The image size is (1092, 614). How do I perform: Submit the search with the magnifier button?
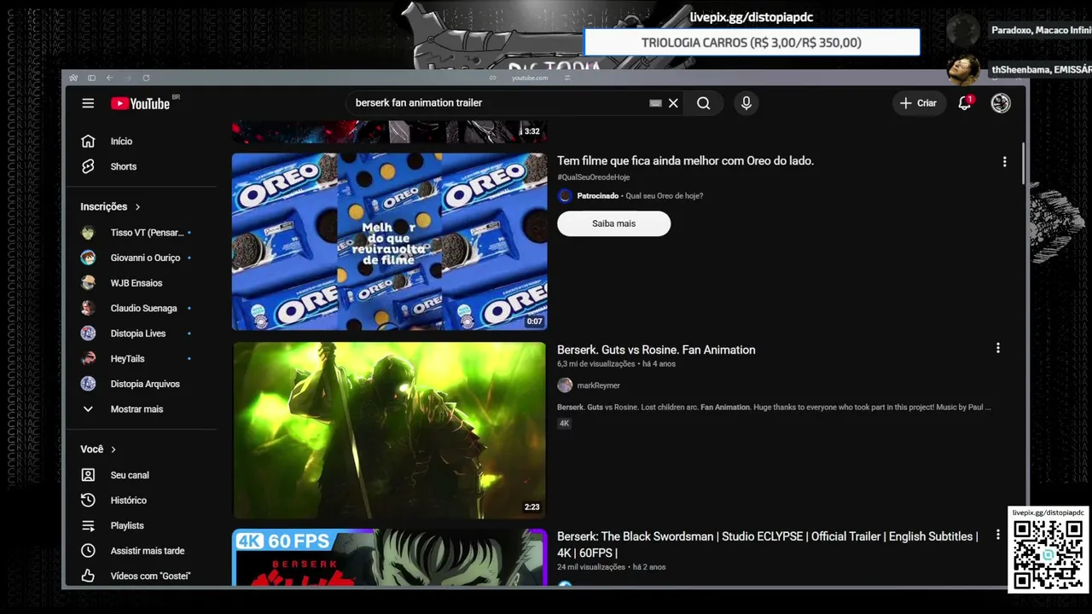[x=703, y=103]
